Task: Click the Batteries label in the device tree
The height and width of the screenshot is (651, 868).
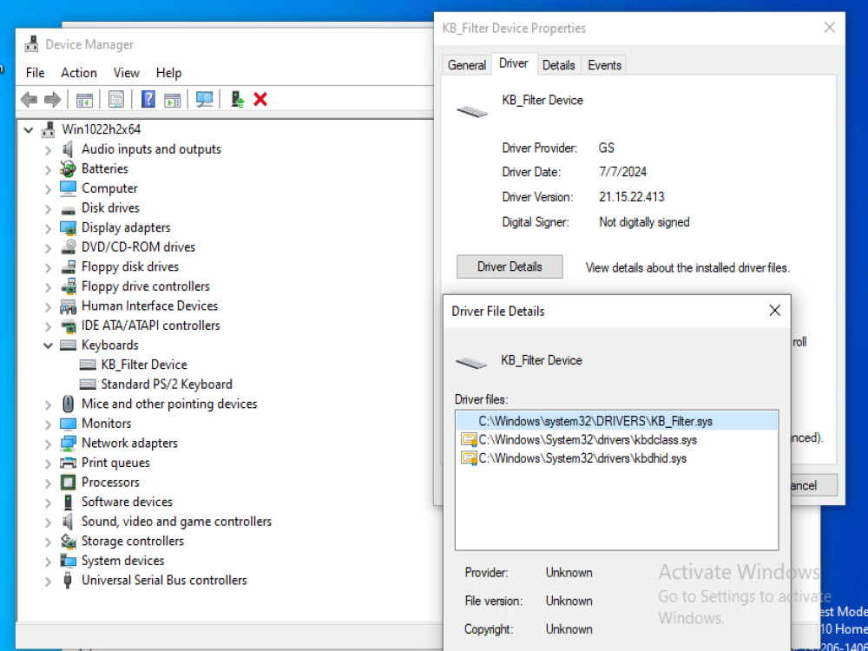Action: tap(105, 169)
